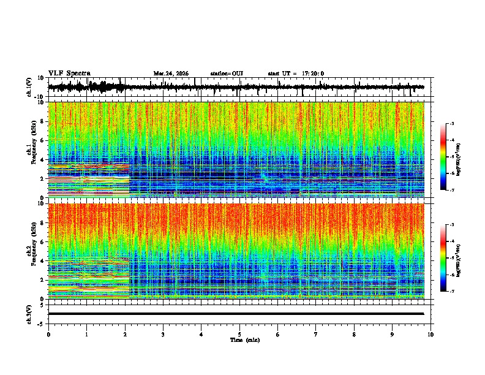
Task: Click the "-7" label on ch.2 color bar
Action: click(x=451, y=292)
